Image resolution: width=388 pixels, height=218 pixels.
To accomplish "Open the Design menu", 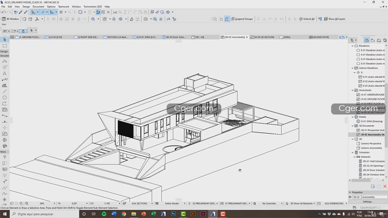I will pos(26,7).
